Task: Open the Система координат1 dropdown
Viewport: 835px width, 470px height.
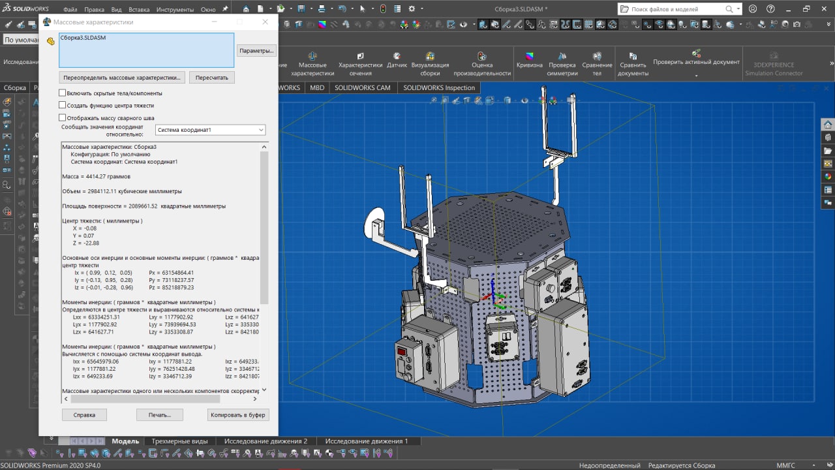Action: pos(210,130)
